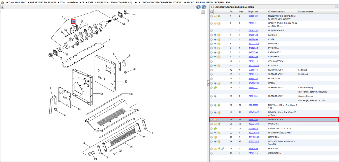The height and width of the screenshot is (162, 339).
Task: Click callout number 19 on the diagram
Action: (x=73, y=22)
